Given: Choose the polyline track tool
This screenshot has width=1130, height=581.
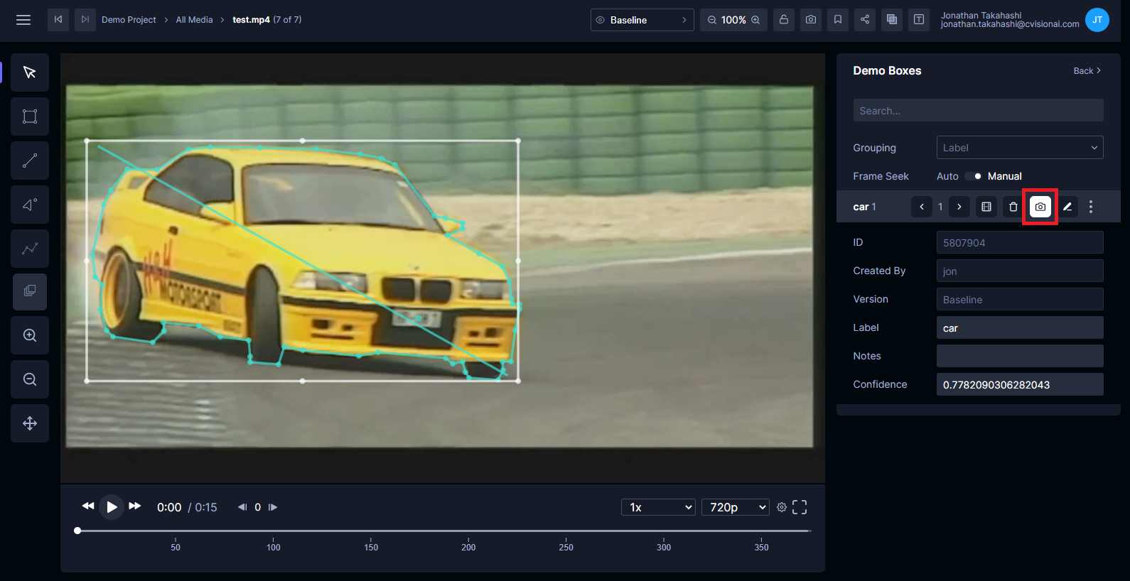Looking at the screenshot, I should [30, 249].
